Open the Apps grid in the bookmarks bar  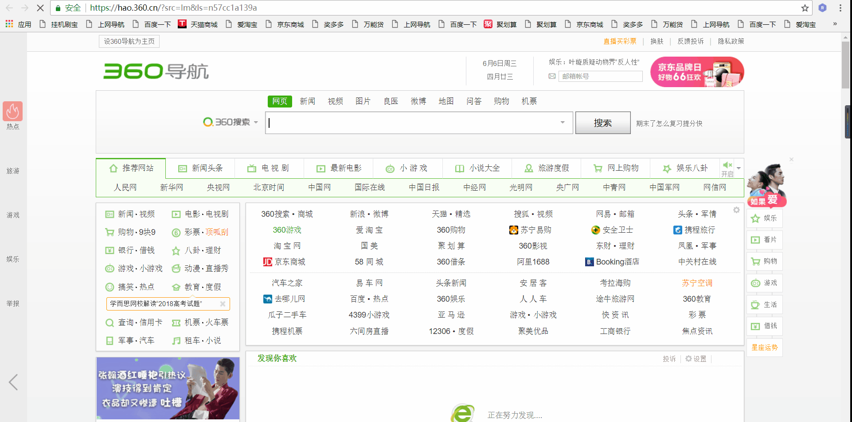click(9, 24)
